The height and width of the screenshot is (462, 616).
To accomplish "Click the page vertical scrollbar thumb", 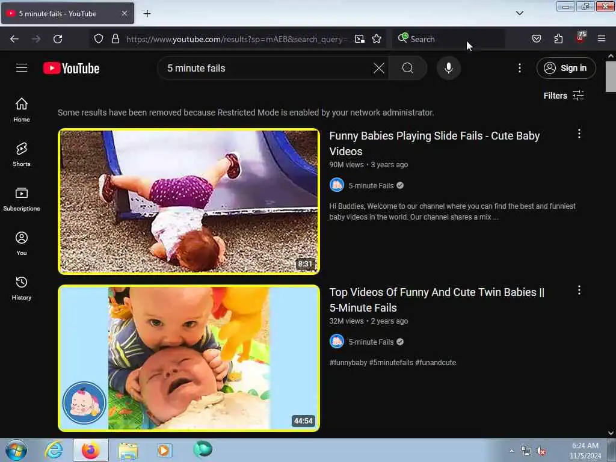I will [x=611, y=76].
